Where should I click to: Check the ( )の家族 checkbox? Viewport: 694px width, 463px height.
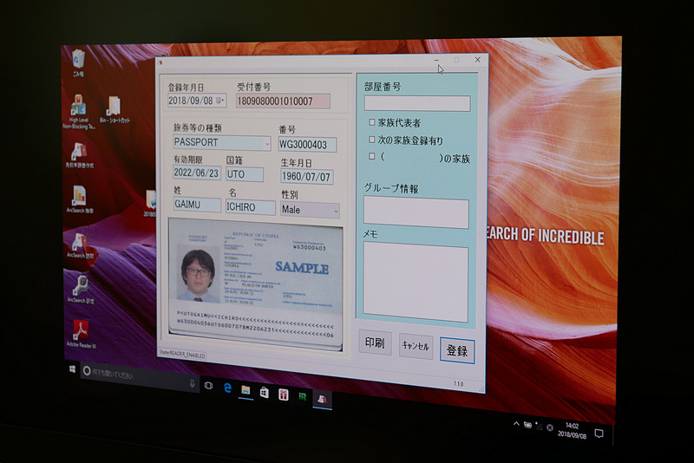pyautogui.click(x=372, y=156)
